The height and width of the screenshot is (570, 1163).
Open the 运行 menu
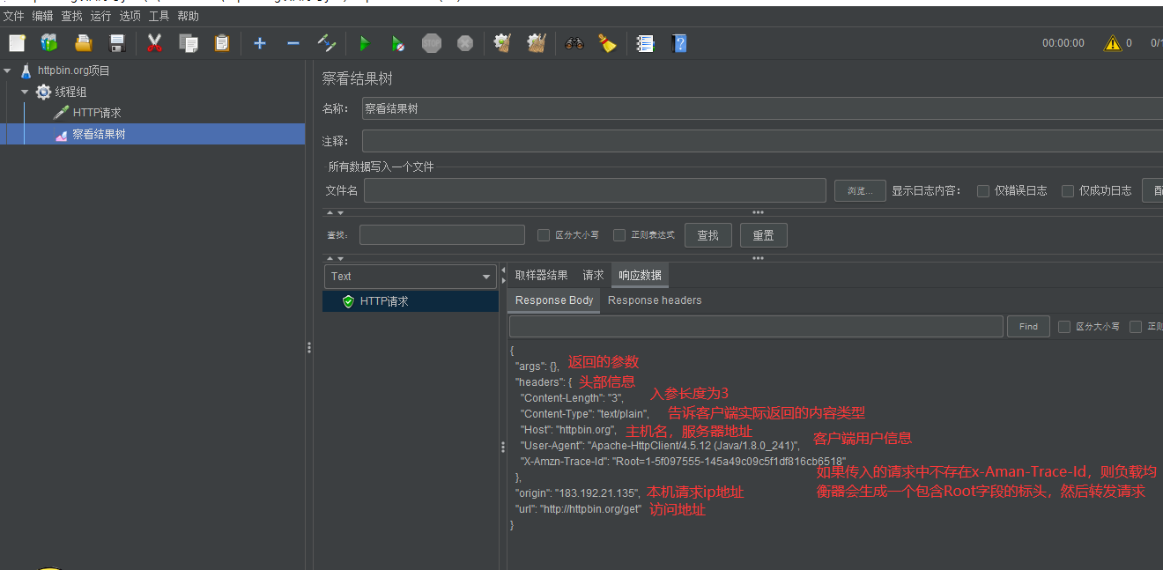(100, 15)
